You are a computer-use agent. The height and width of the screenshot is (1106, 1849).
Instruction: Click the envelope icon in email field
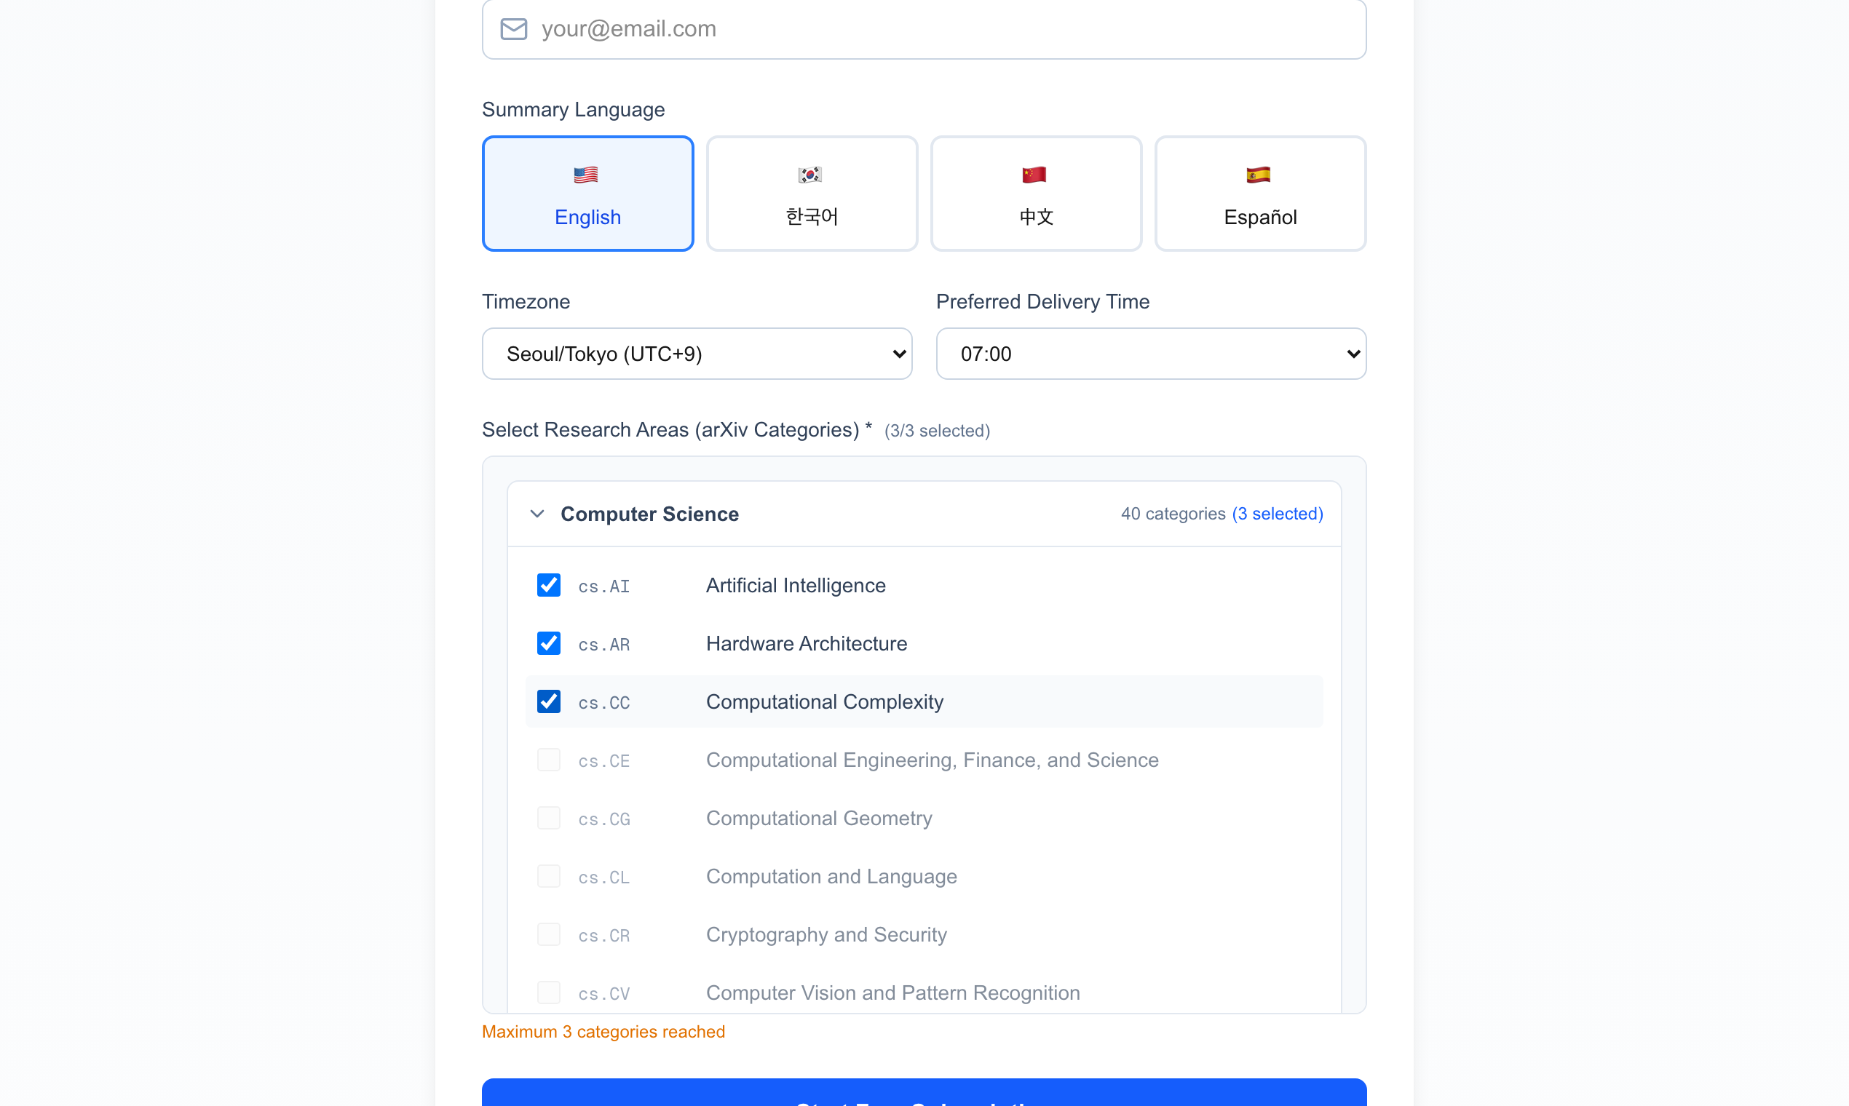(514, 28)
